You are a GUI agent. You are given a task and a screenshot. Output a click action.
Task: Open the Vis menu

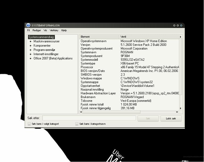(45, 30)
